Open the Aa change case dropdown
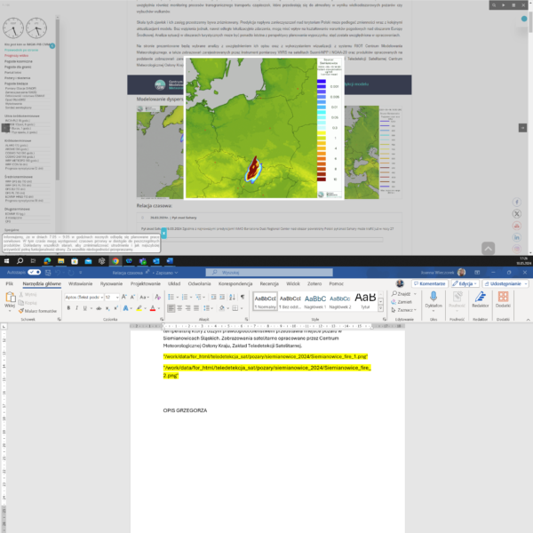 coord(144,297)
